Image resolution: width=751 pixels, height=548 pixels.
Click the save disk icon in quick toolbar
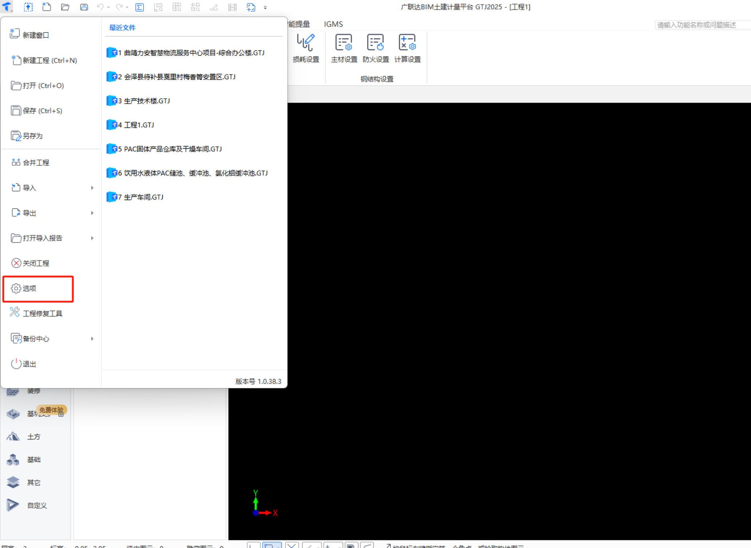point(84,7)
